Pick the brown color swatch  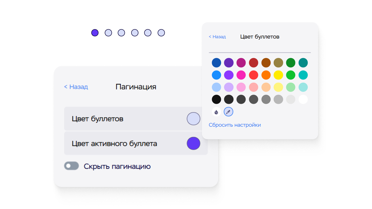[266, 63]
